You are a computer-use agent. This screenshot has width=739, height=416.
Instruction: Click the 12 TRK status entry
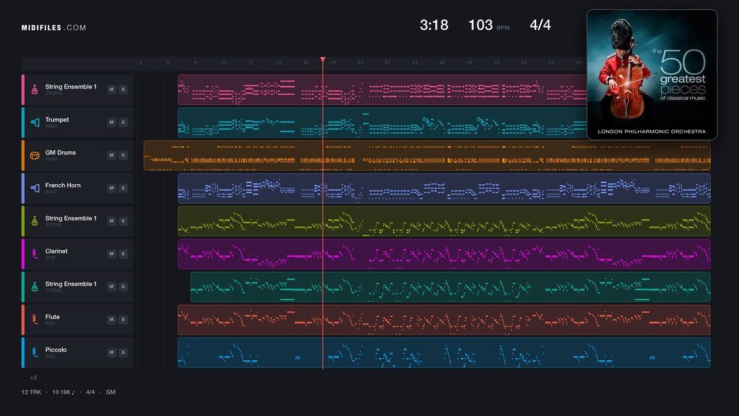click(x=31, y=392)
